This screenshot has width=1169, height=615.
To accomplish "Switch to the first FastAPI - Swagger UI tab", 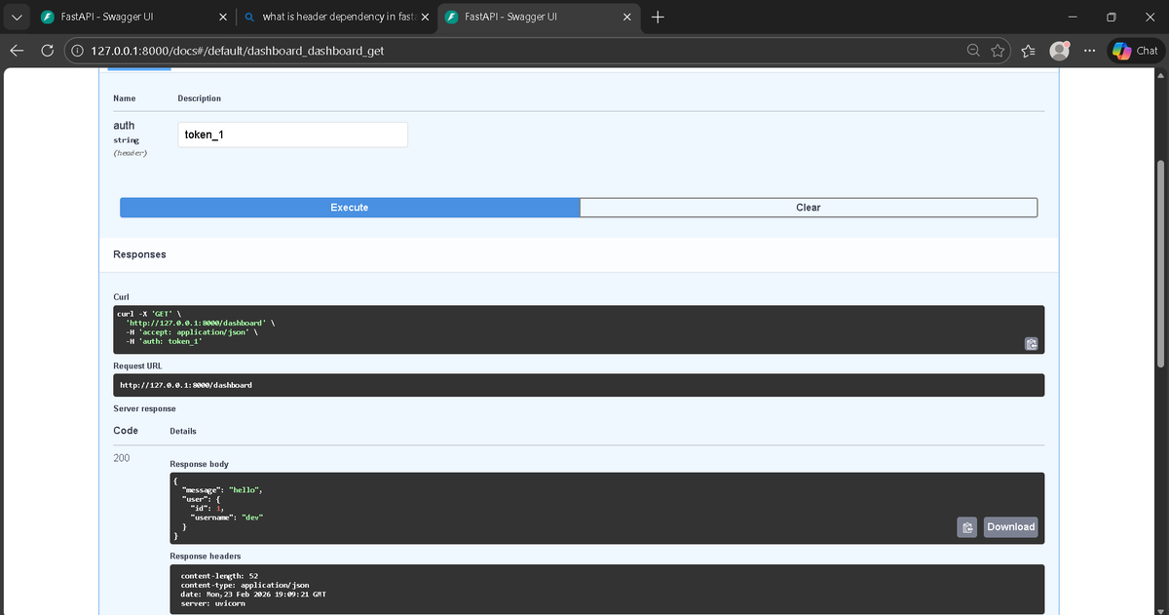I will click(127, 17).
